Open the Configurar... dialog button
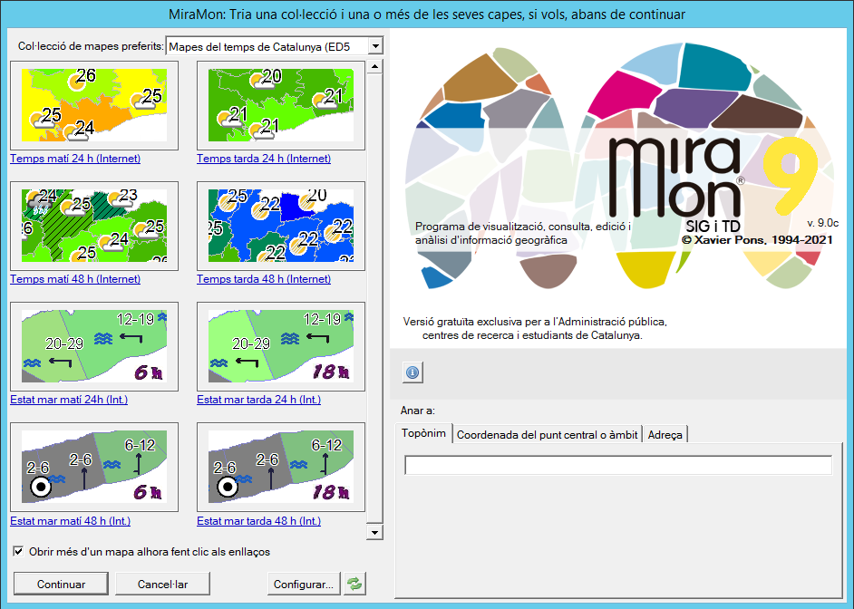The height and width of the screenshot is (609, 854). pyautogui.click(x=304, y=584)
